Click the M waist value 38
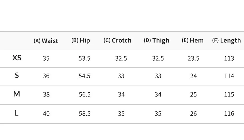The height and width of the screenshot is (140, 244). 46,94
